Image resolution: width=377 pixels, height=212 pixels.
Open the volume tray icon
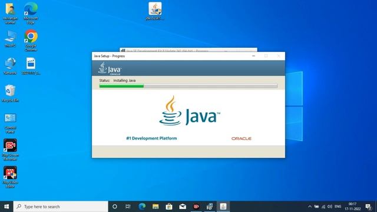[330, 207]
